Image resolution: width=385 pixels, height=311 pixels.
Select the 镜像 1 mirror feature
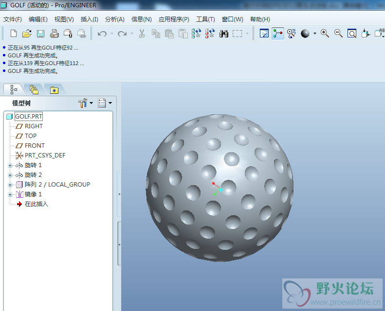tap(33, 194)
